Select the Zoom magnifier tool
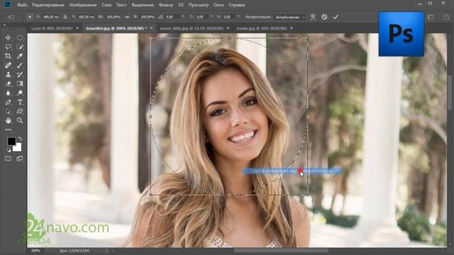The width and height of the screenshot is (454, 255). [x=20, y=120]
